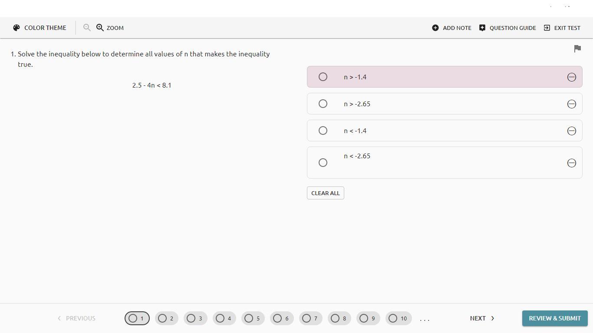This screenshot has height=333, width=593.
Task: Eliminate answer choice n > -1.4
Action: coord(572,77)
